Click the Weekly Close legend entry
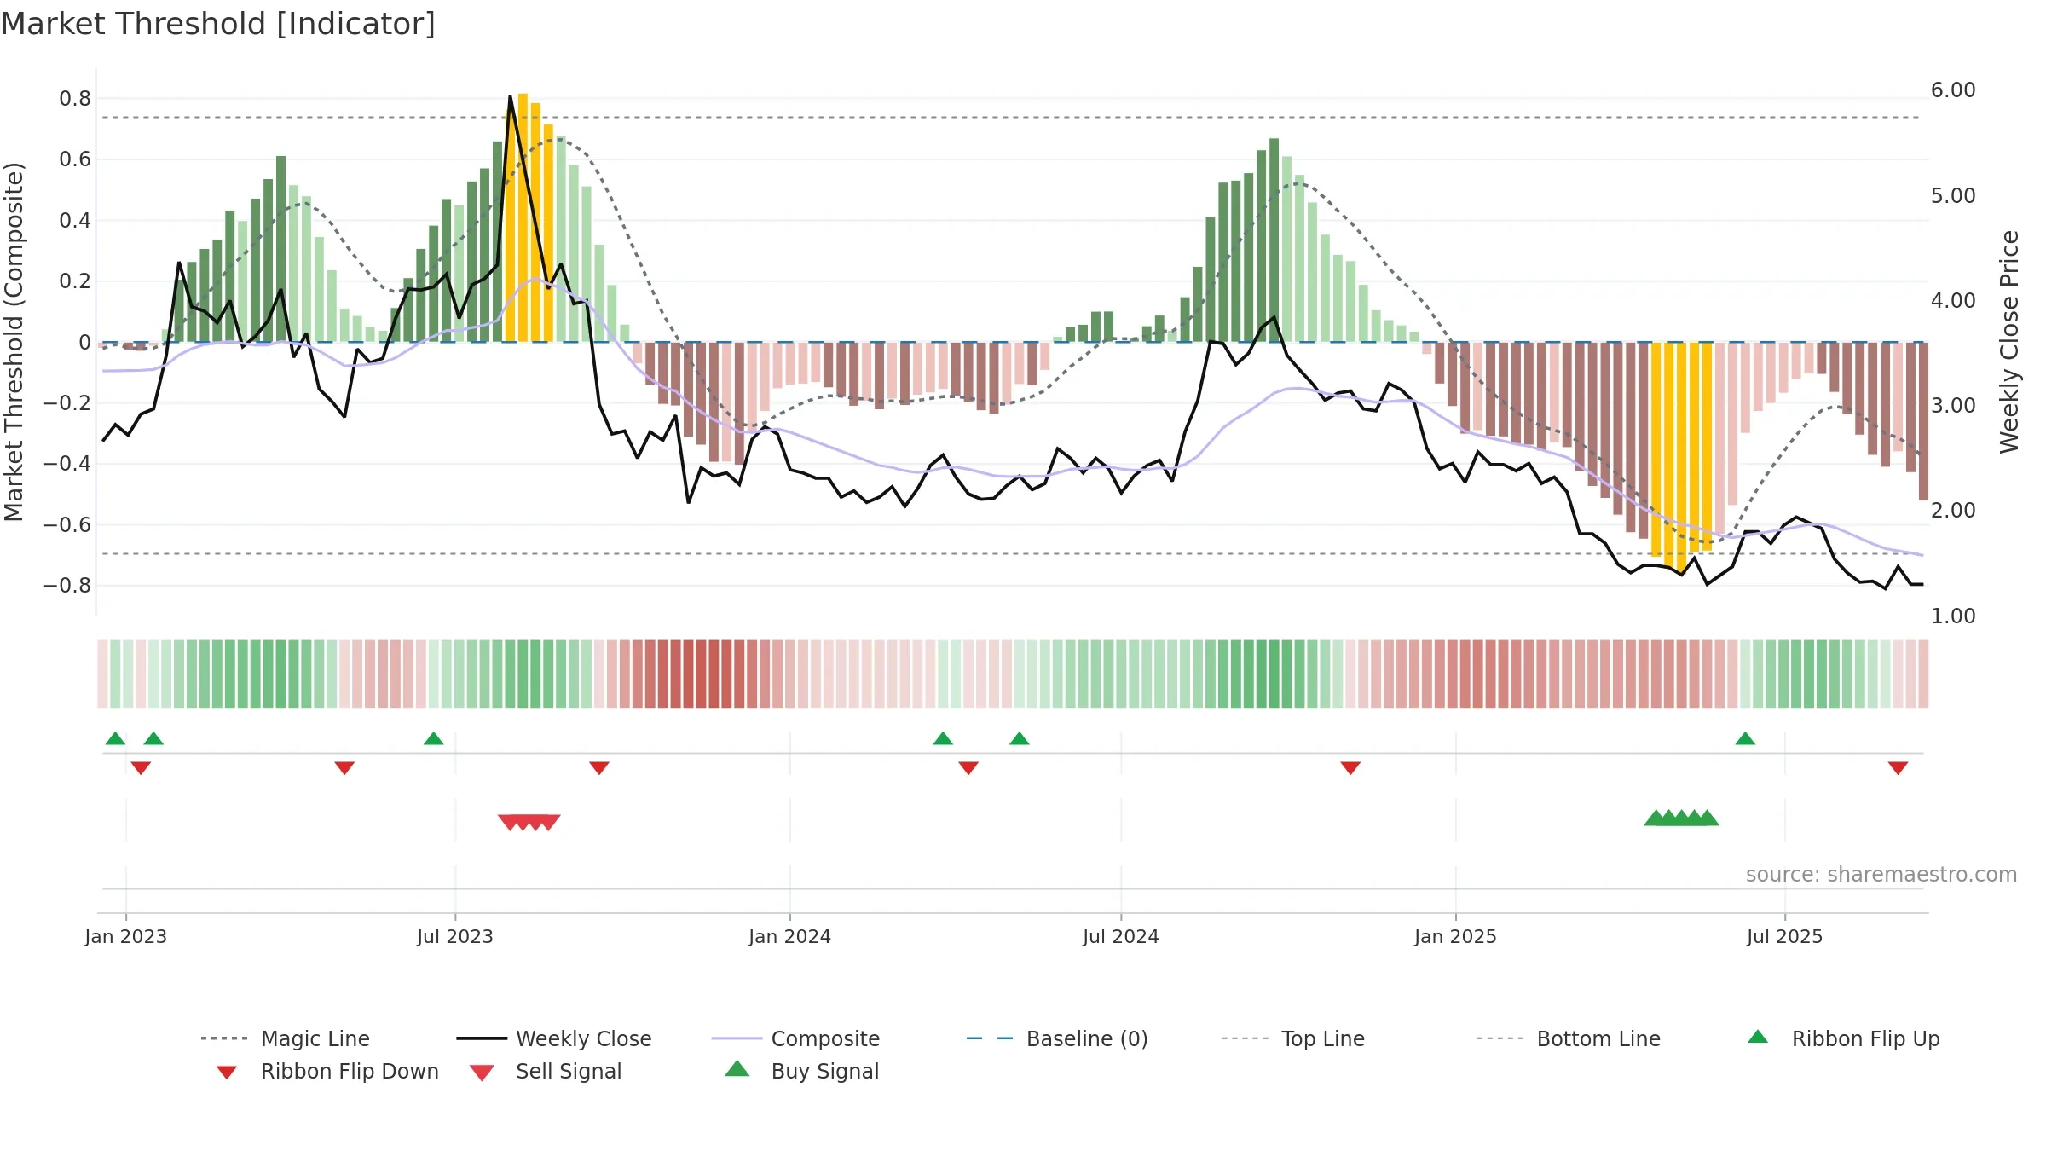Viewport: 2046px width, 1151px height. coord(553,1038)
